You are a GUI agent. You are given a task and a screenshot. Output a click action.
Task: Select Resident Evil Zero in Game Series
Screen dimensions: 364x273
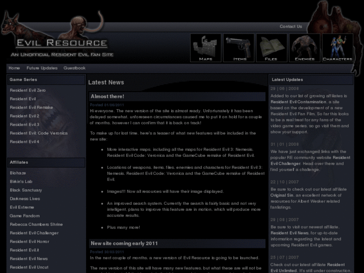(x=28, y=90)
